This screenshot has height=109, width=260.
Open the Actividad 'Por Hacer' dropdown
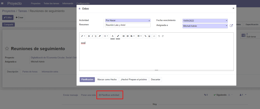pyautogui.click(x=128, y=20)
